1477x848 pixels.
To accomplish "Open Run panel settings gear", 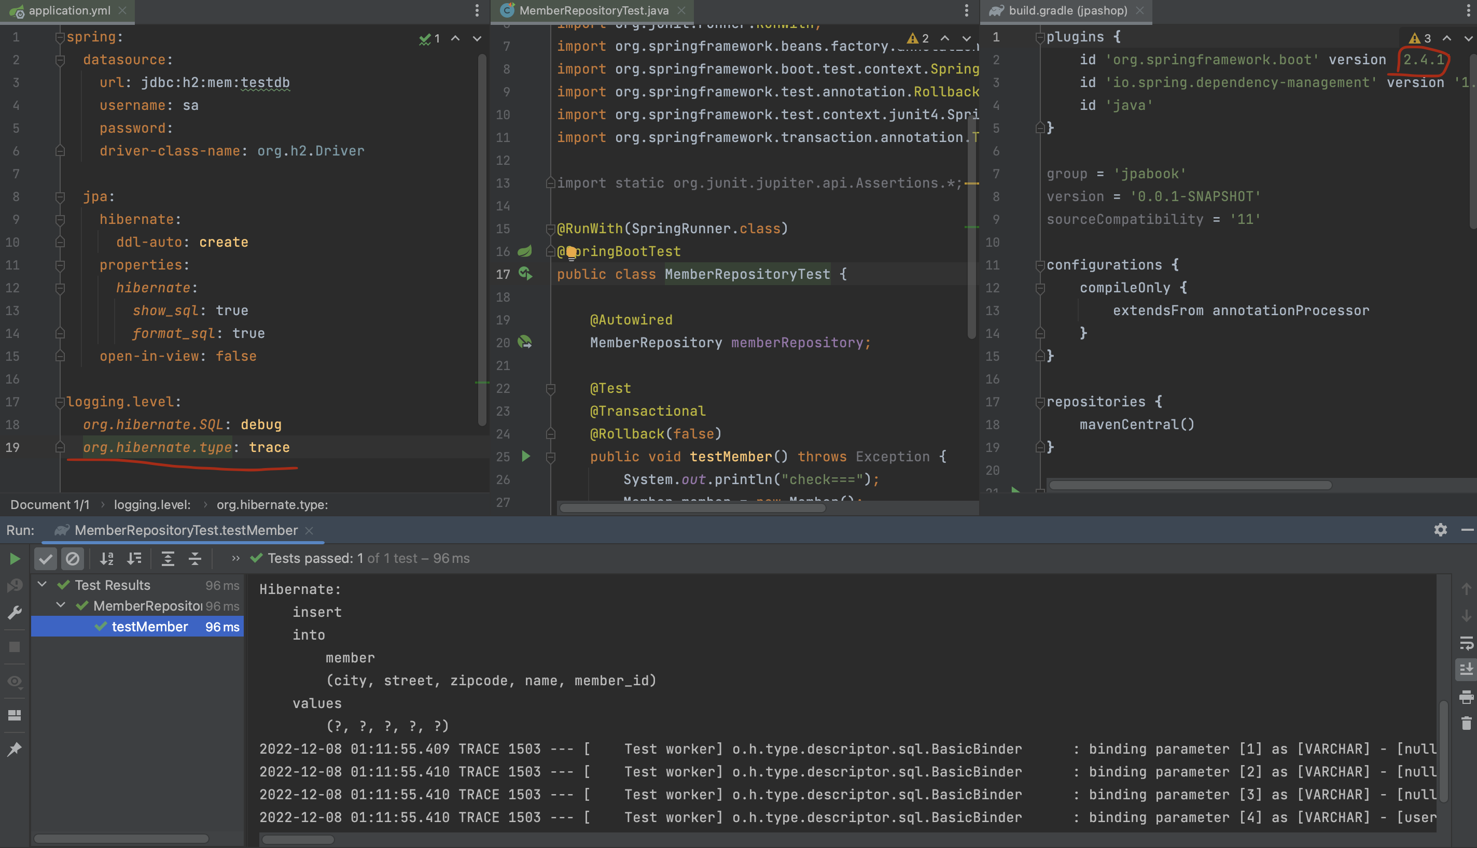I will pos(1440,529).
